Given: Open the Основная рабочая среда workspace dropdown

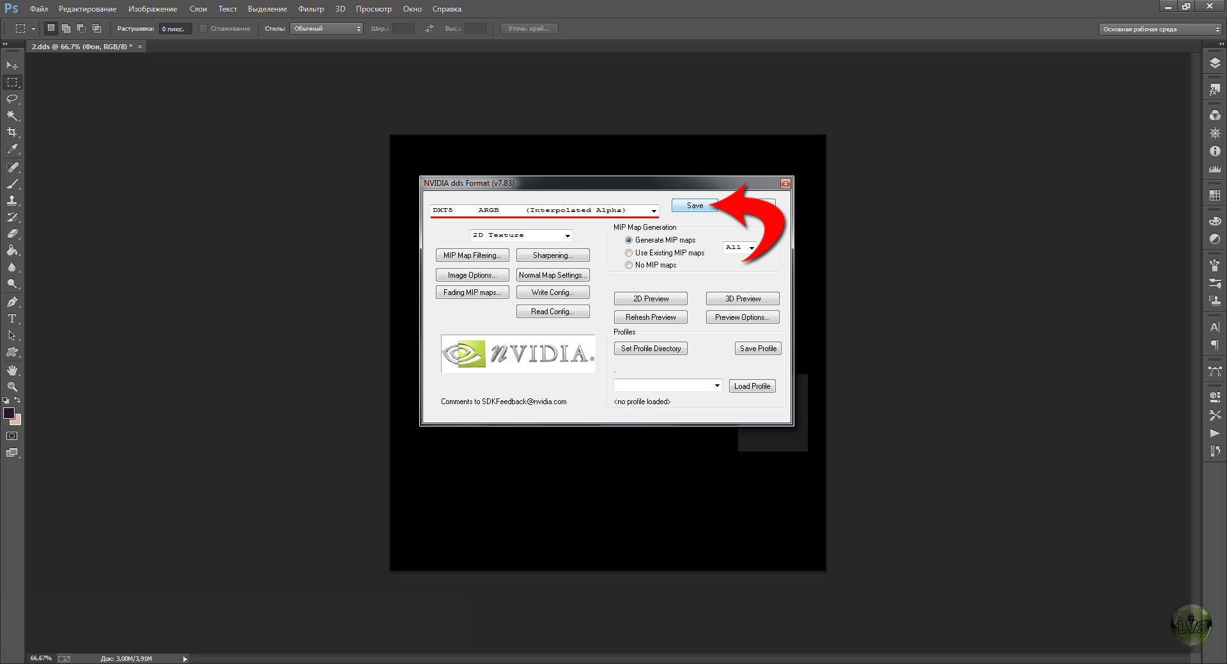Looking at the screenshot, I should 1160,29.
